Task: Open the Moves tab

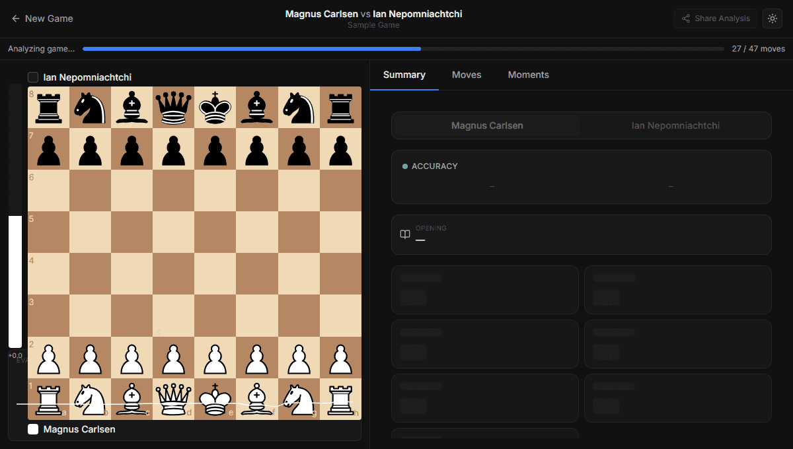Action: pyautogui.click(x=467, y=75)
